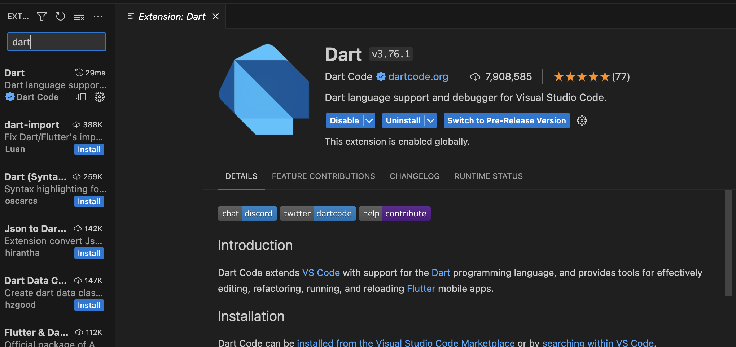736x347 pixels.
Task: Switch to Pre-Release Version
Action: tap(507, 120)
